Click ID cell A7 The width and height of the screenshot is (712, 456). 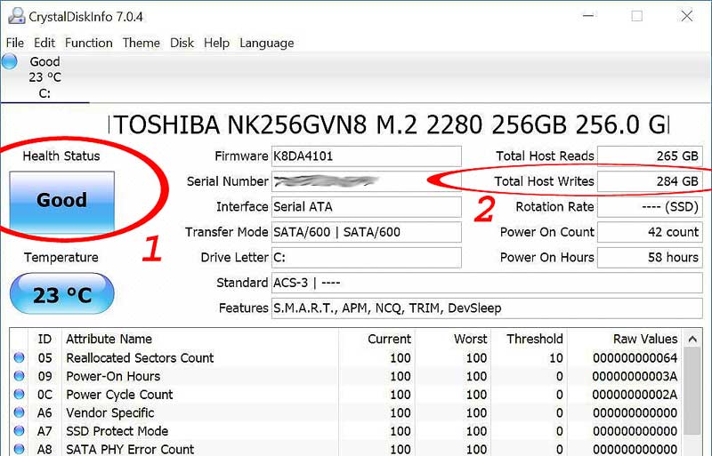pos(44,431)
